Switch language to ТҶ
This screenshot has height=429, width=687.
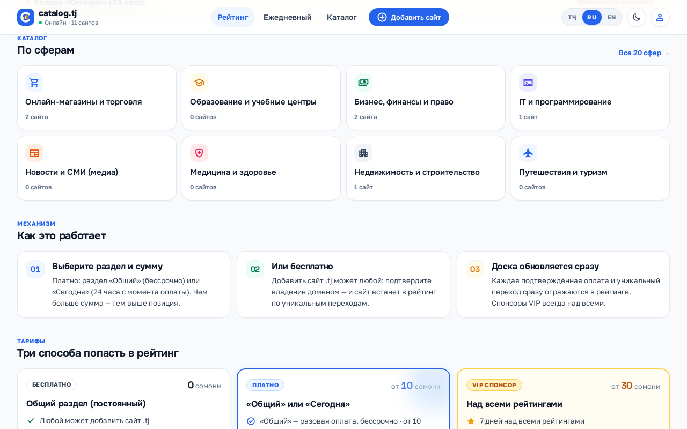coord(572,17)
